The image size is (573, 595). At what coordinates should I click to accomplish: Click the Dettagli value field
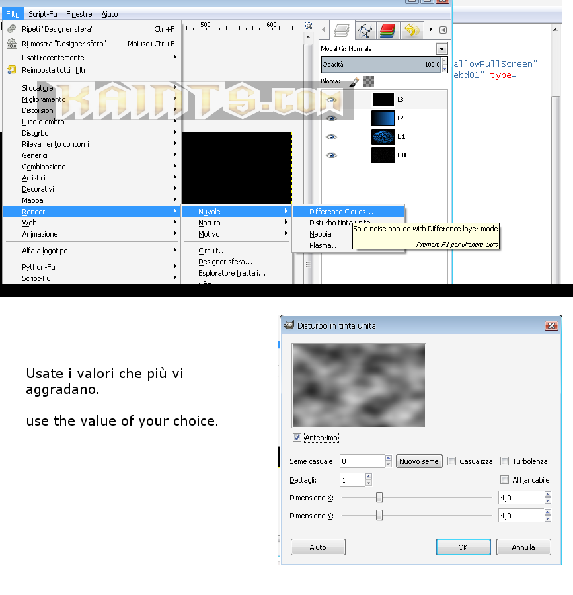point(353,480)
